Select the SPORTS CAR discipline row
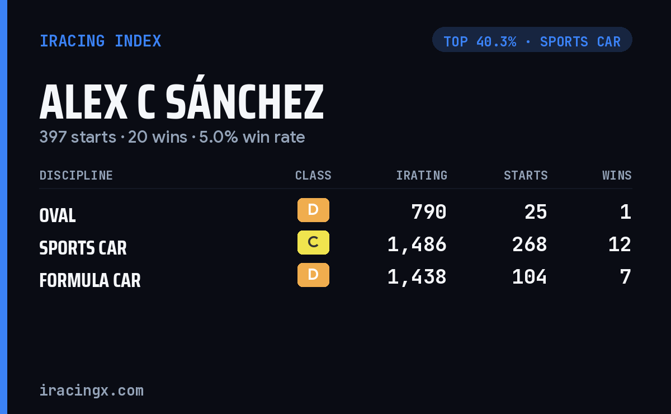 [x=335, y=244]
